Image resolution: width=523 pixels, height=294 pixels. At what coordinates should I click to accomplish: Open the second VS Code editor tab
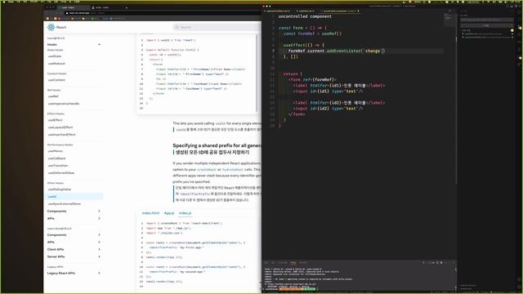[x=306, y=11]
